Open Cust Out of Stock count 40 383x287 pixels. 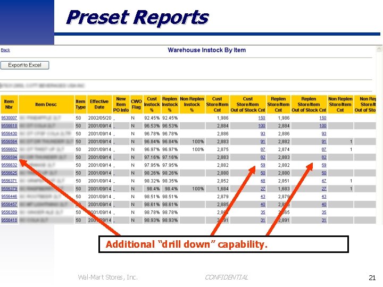[263, 205]
